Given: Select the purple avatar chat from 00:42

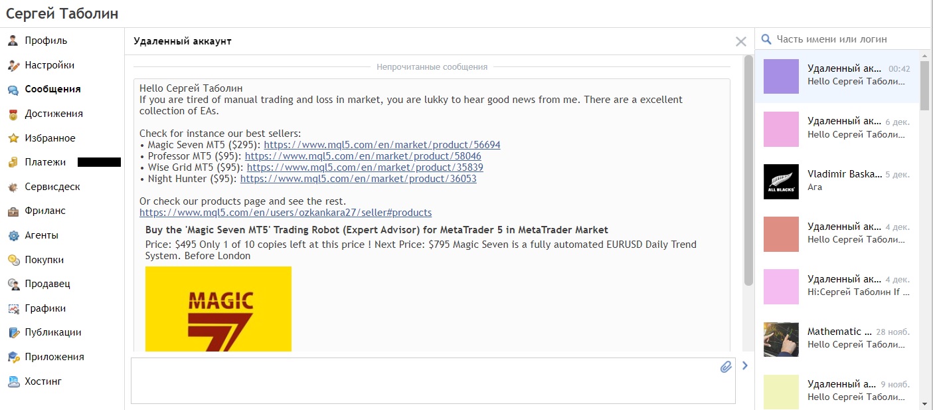Looking at the screenshot, I should point(837,76).
